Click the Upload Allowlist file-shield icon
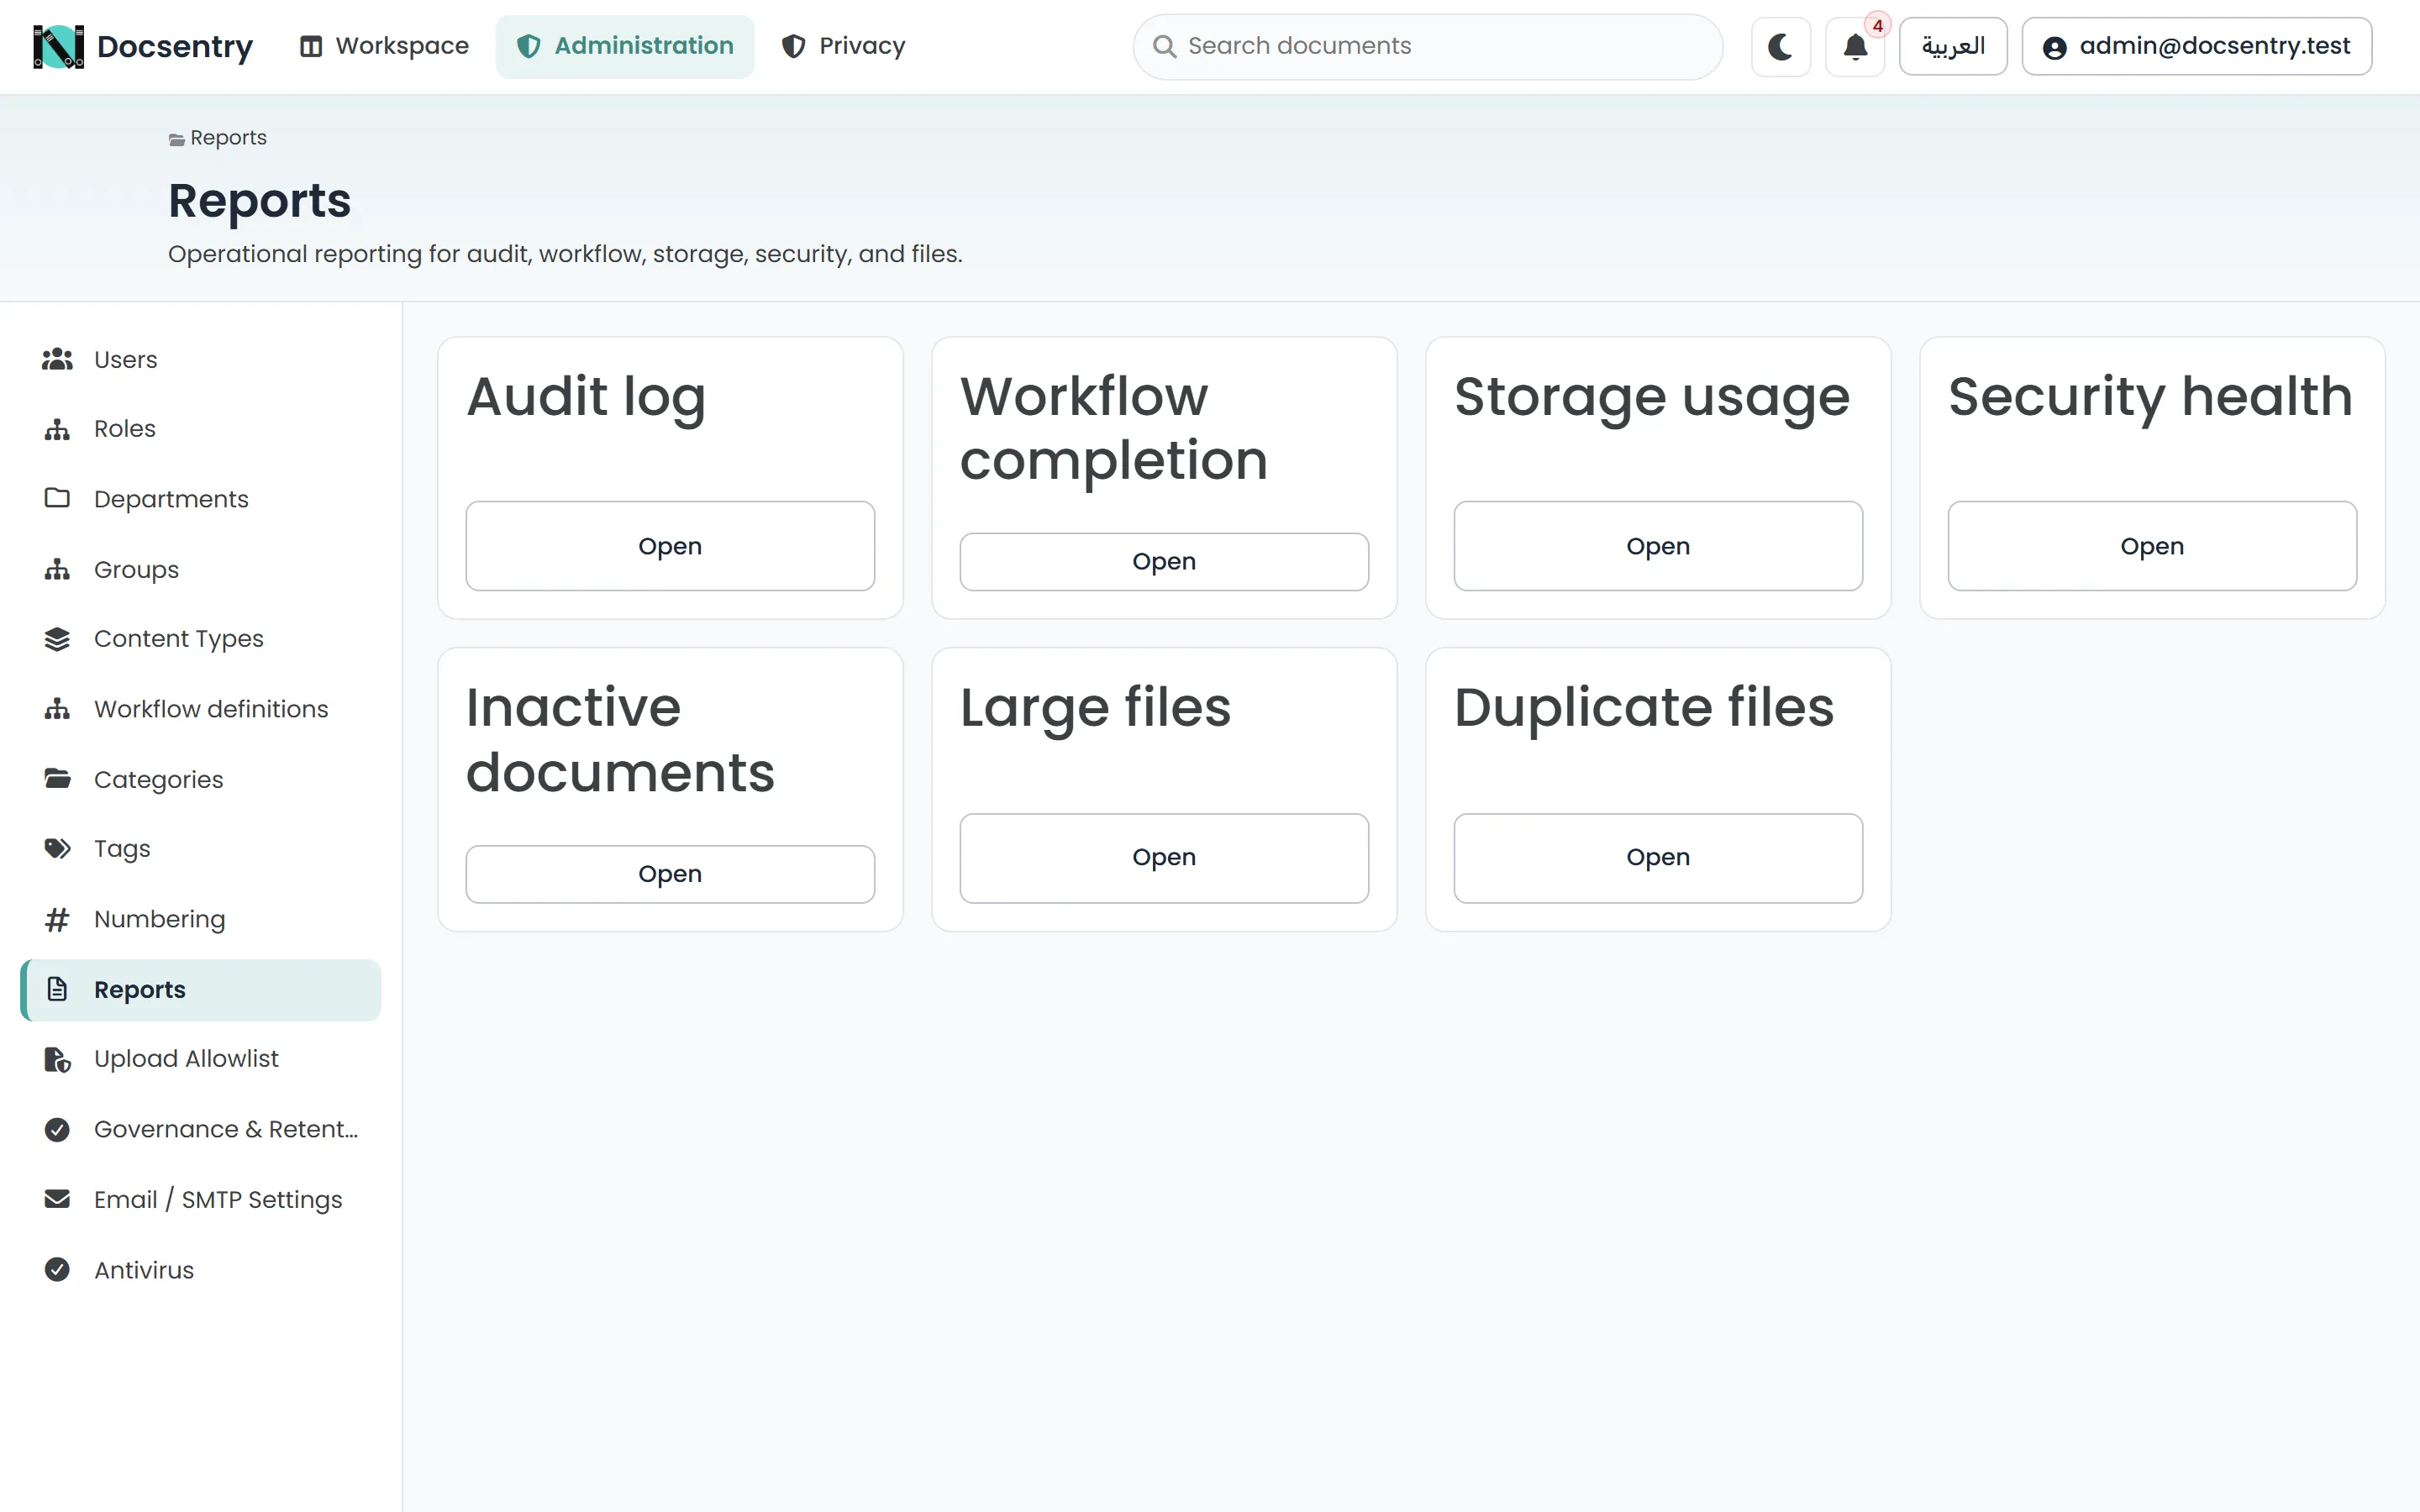 (x=57, y=1059)
